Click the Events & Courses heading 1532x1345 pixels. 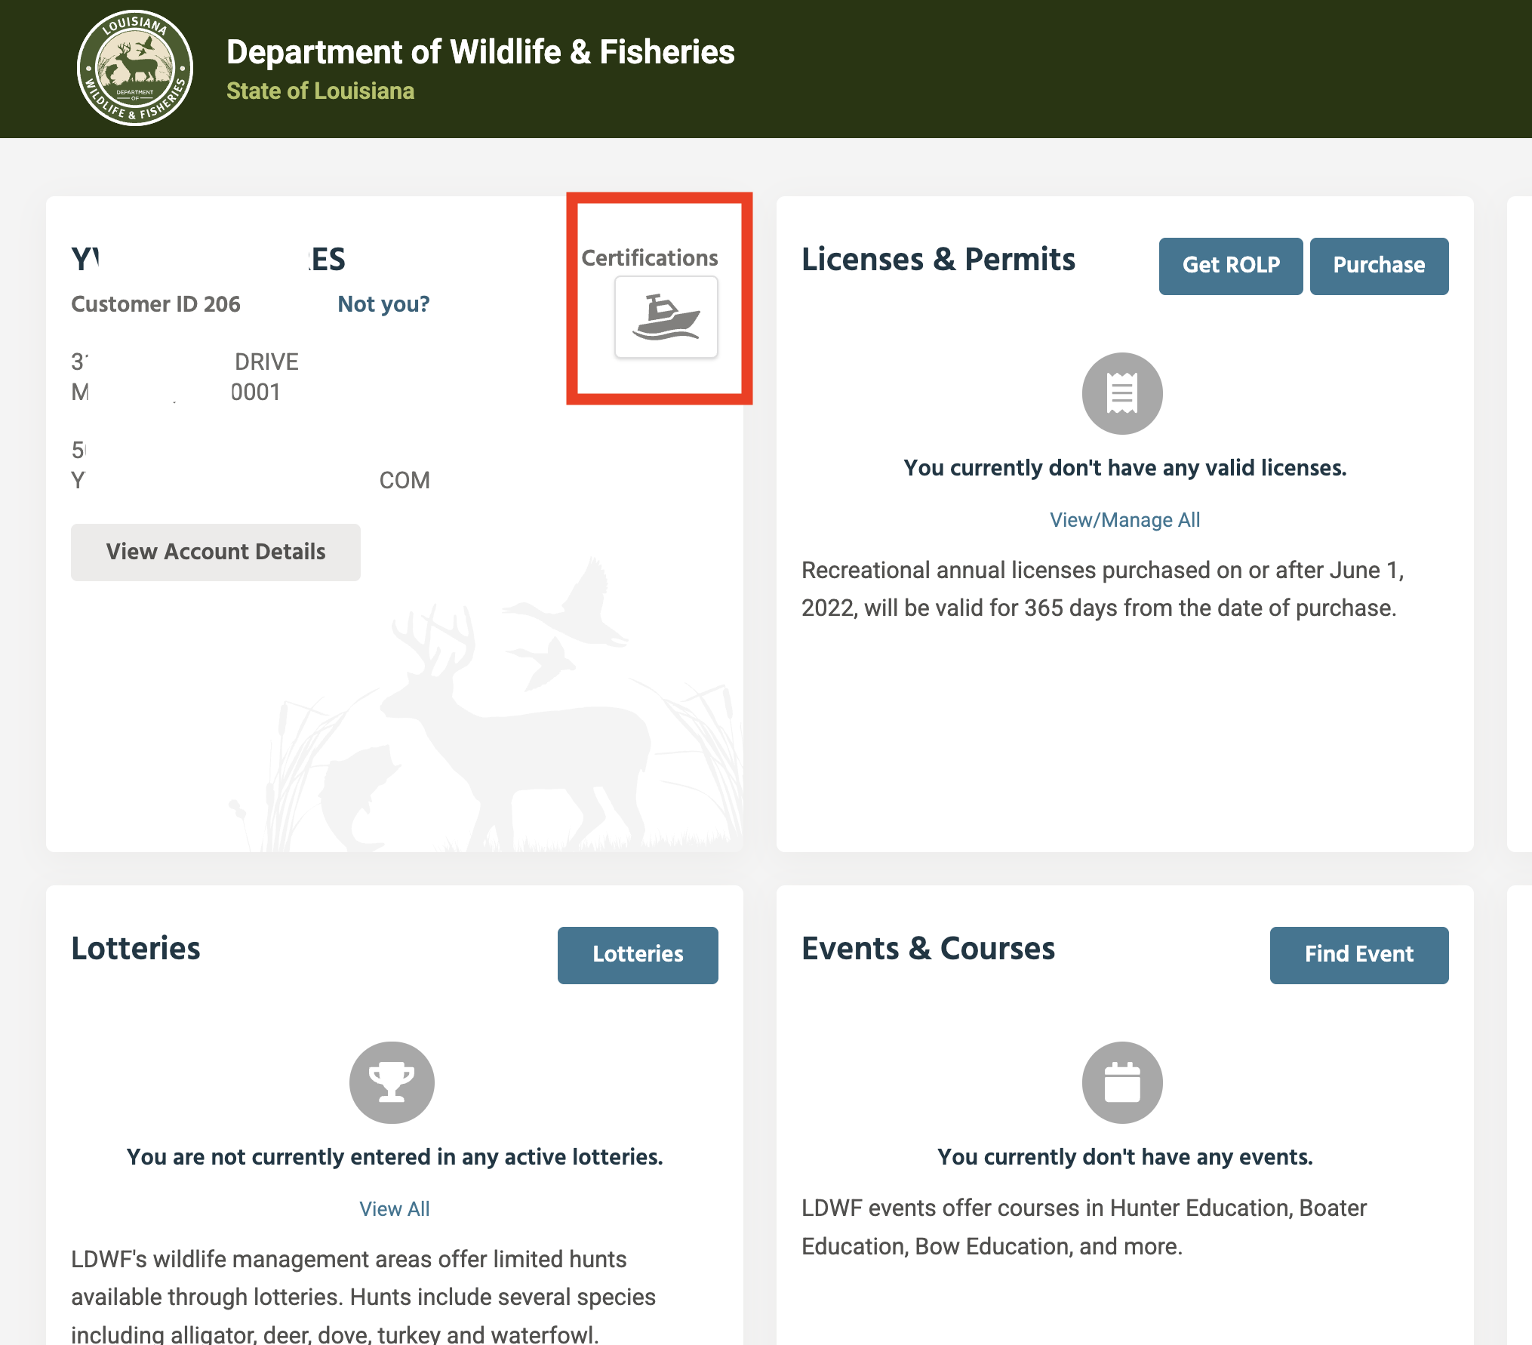(928, 949)
